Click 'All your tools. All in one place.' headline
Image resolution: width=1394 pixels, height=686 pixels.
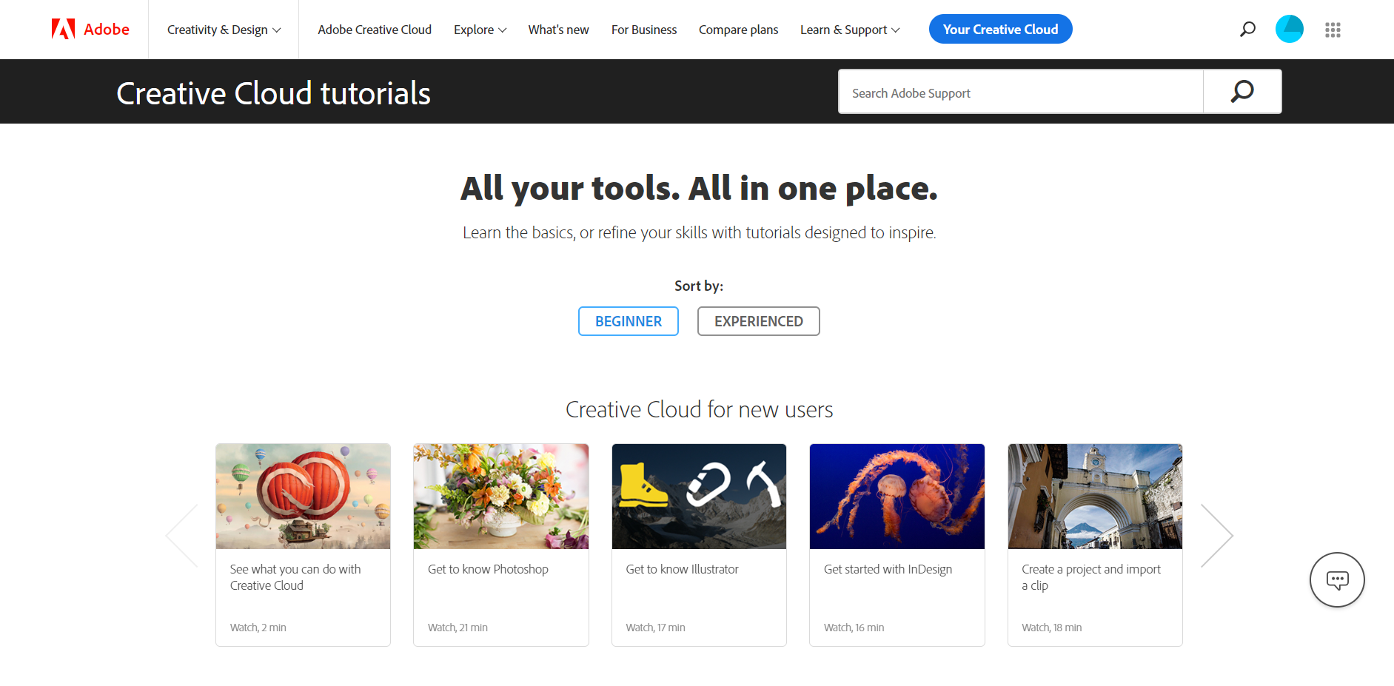coord(699,189)
